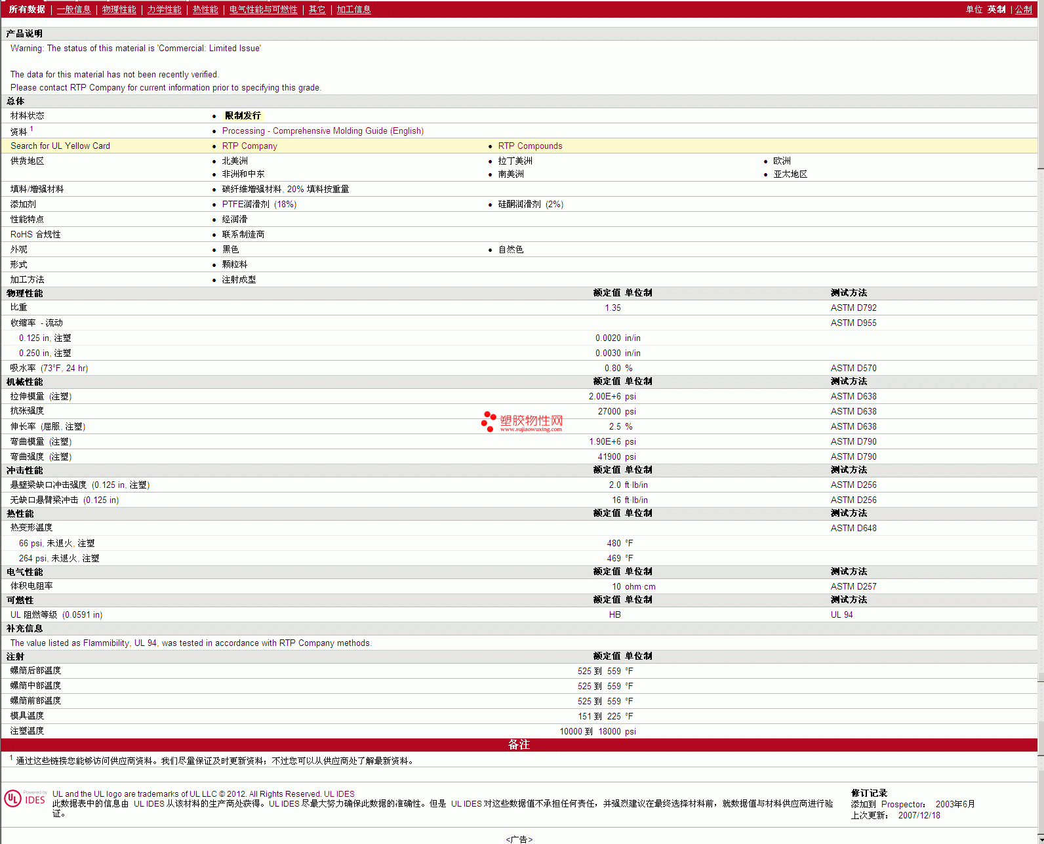Click the Search for UL Yellow Card label
The image size is (1044, 844).
(x=60, y=146)
